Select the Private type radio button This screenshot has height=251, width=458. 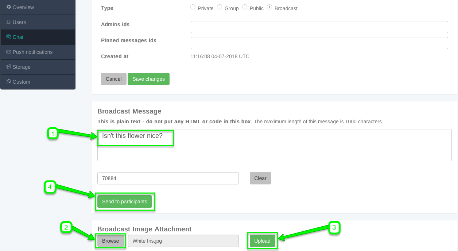coord(193,7)
